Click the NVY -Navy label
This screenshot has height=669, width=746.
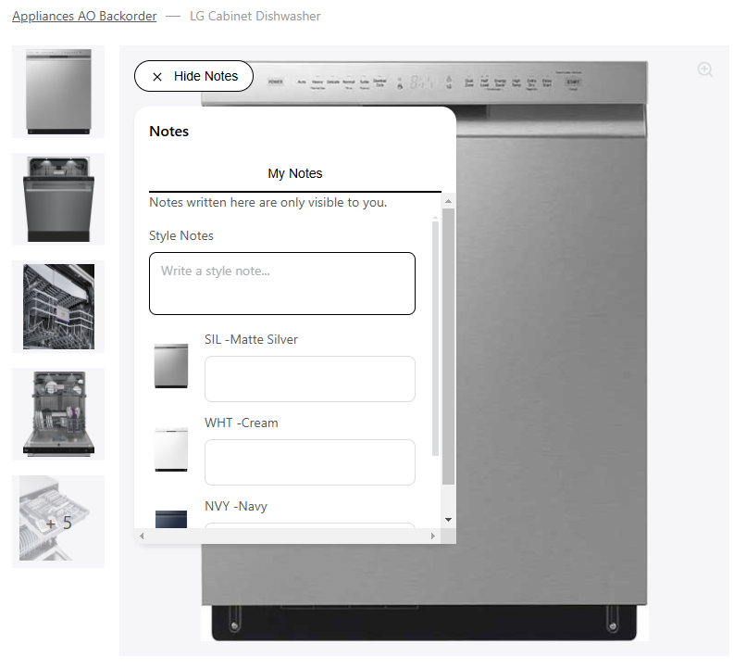236,506
